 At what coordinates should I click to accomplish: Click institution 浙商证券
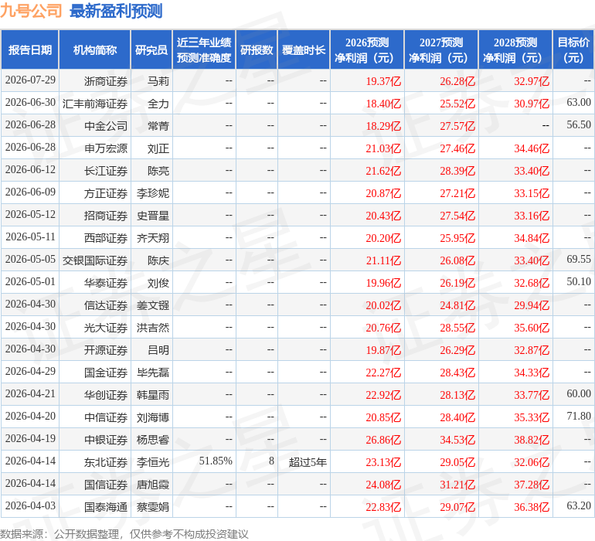coord(106,81)
